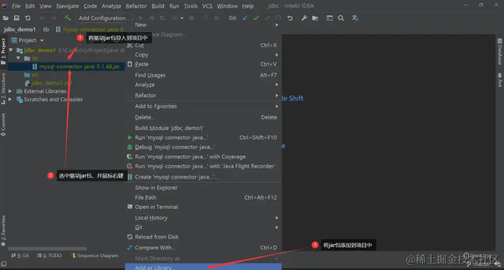
Task: Click the Stop square toolbar icon
Action: [x=192, y=18]
